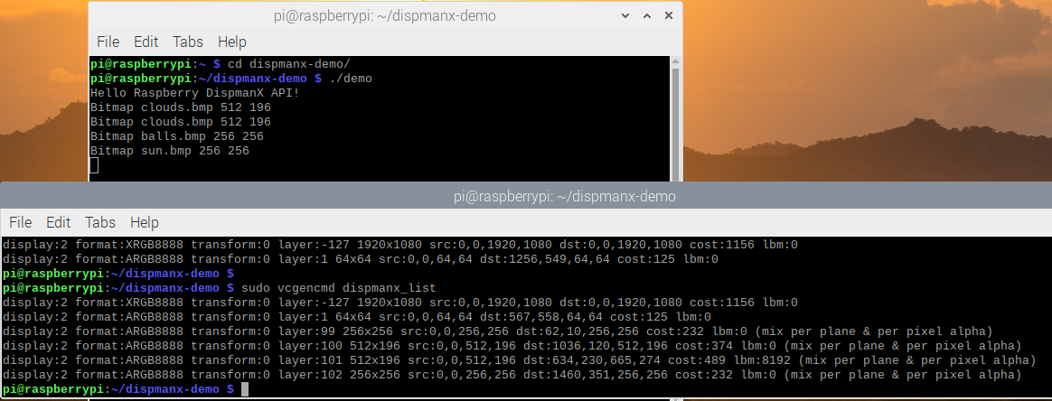Viewport: 1052px width, 401px height.
Task: Close the upper terminal window
Action: [668, 15]
